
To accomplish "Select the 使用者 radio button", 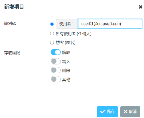I will tap(52, 24).
